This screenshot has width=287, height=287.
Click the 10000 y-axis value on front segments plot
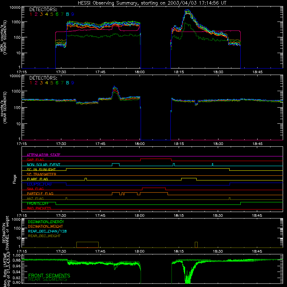pyautogui.click(x=15, y=7)
